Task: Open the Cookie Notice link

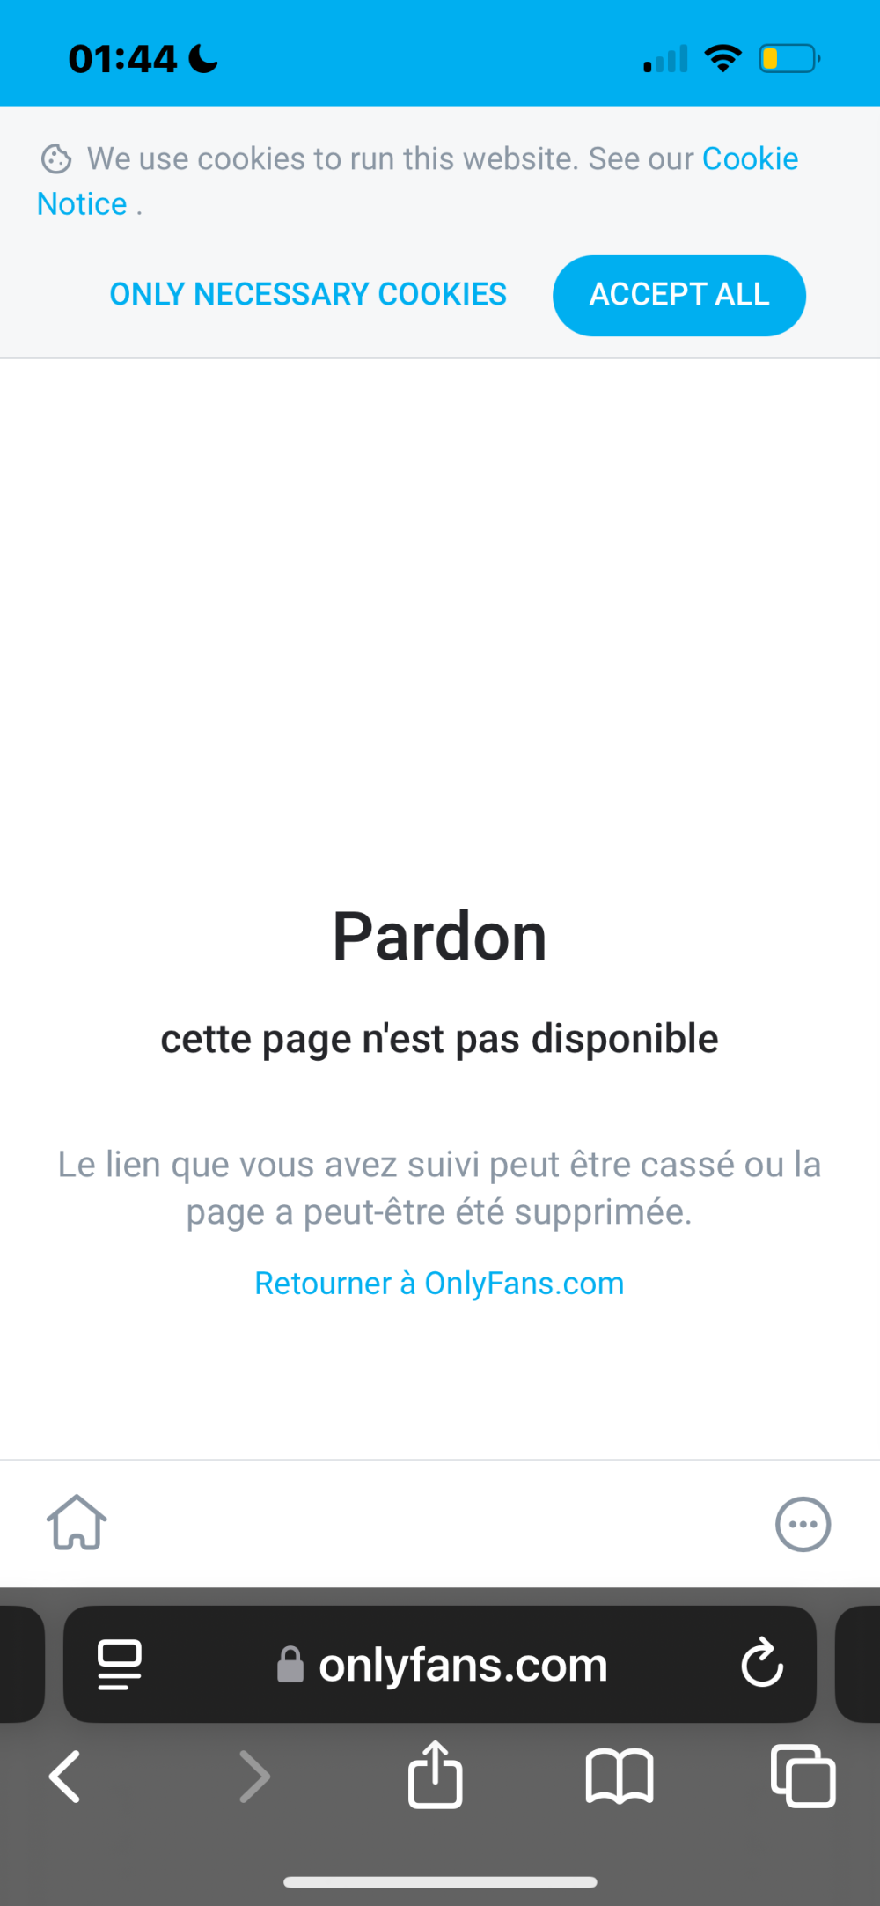Action: [x=418, y=180]
